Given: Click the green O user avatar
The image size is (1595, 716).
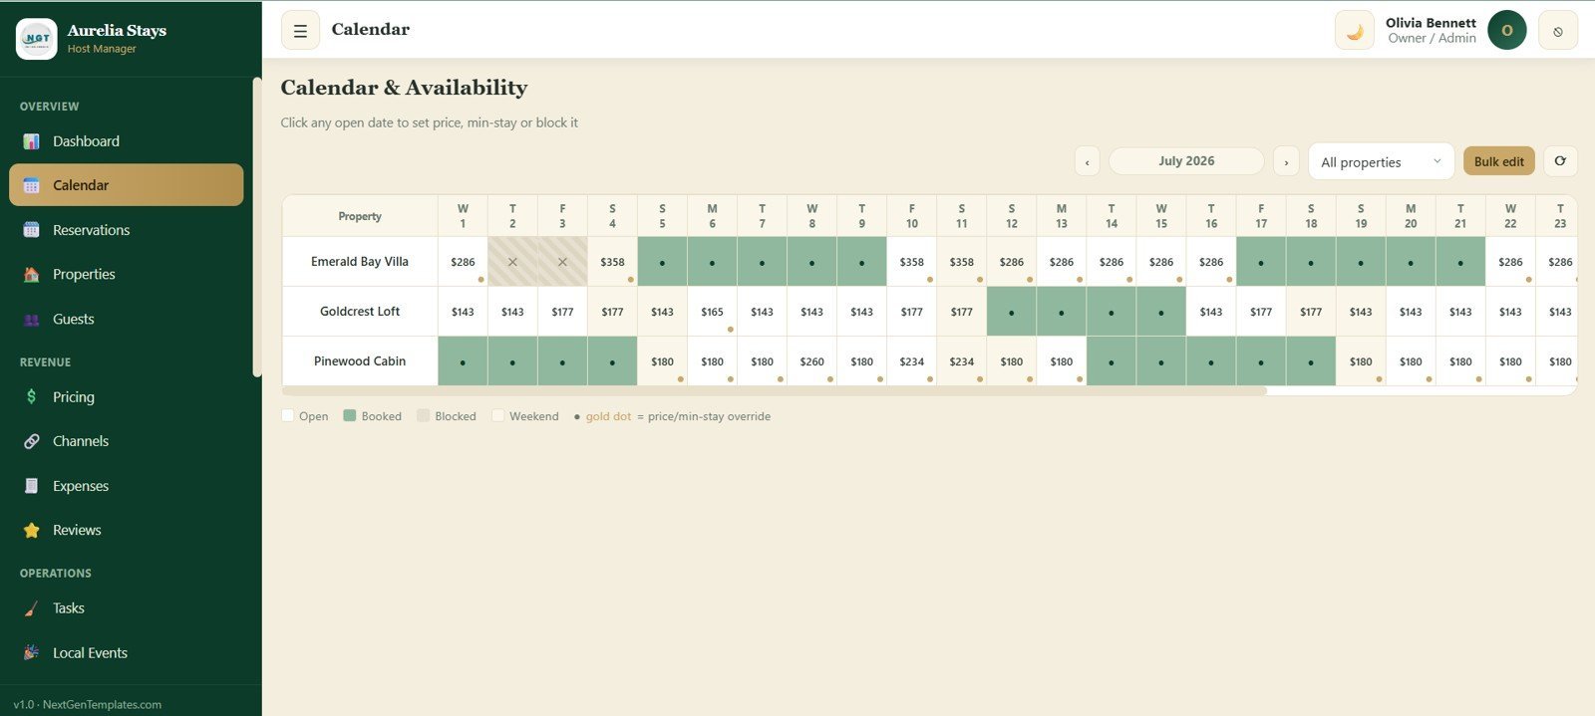Looking at the screenshot, I should (x=1507, y=30).
